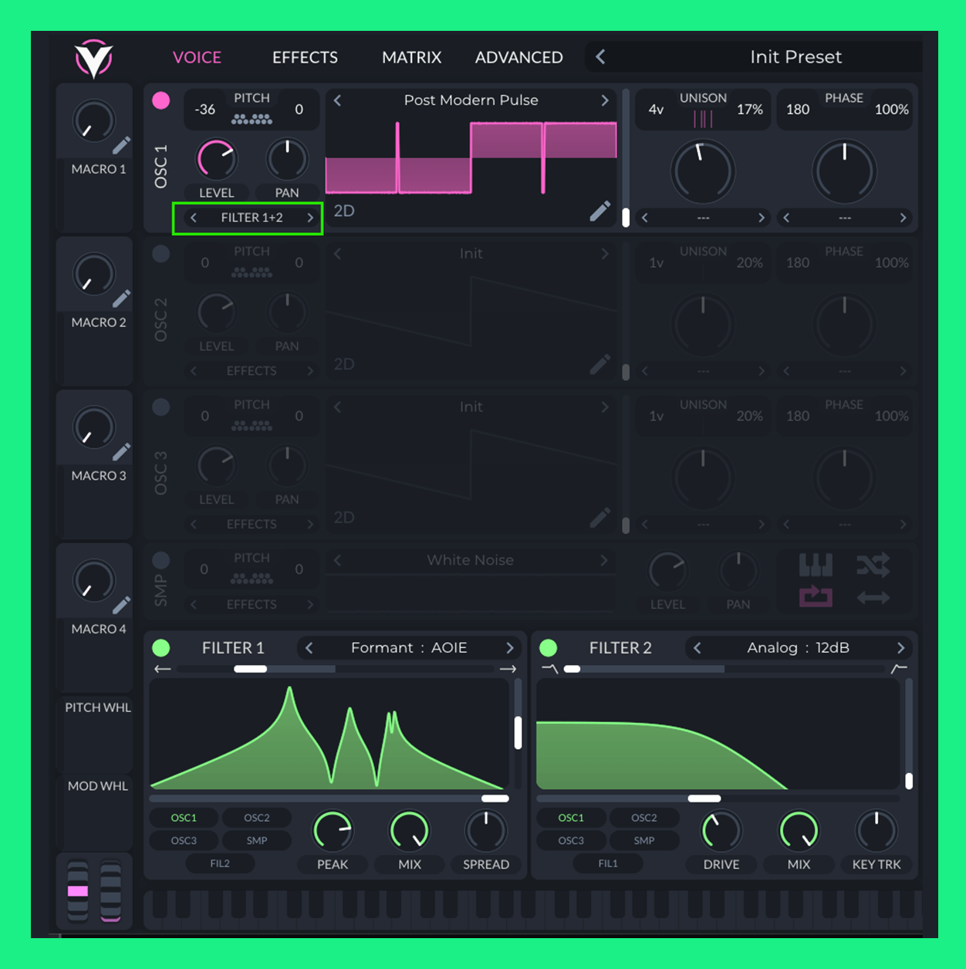Click the Filter 2 cutoff slider handle
Image resolution: width=966 pixels, height=969 pixels.
704,798
